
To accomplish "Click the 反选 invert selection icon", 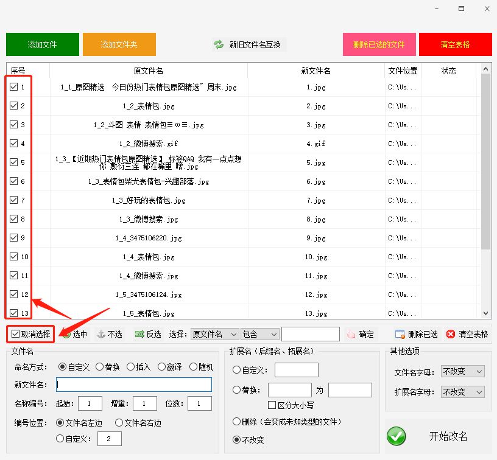I will click(x=139, y=333).
